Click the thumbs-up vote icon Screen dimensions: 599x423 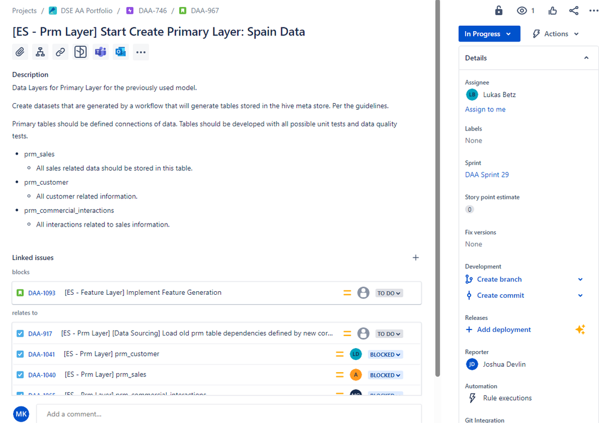click(552, 11)
